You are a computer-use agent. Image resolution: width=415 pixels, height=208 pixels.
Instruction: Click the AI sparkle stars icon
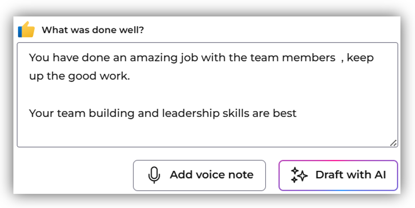(x=299, y=175)
